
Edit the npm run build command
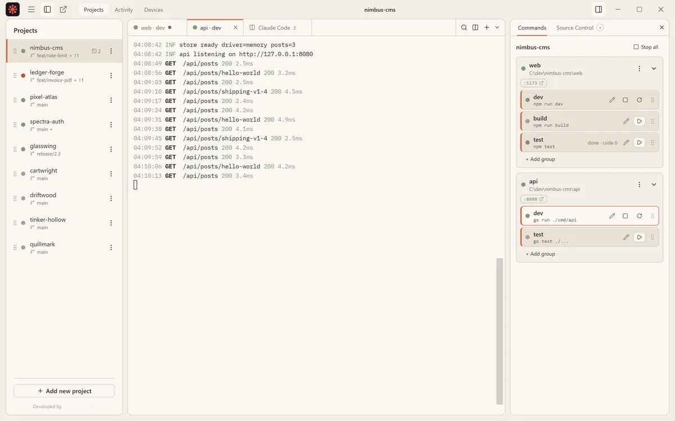pos(626,121)
